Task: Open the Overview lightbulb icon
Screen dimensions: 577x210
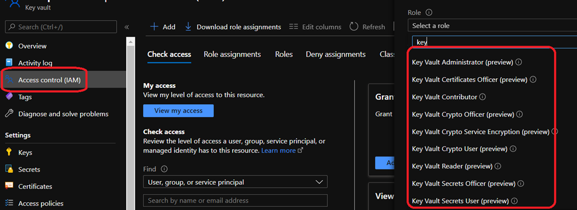Action: coord(9,46)
